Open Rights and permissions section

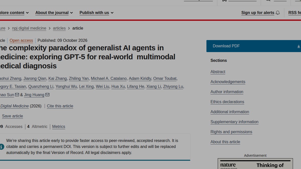click(x=231, y=132)
